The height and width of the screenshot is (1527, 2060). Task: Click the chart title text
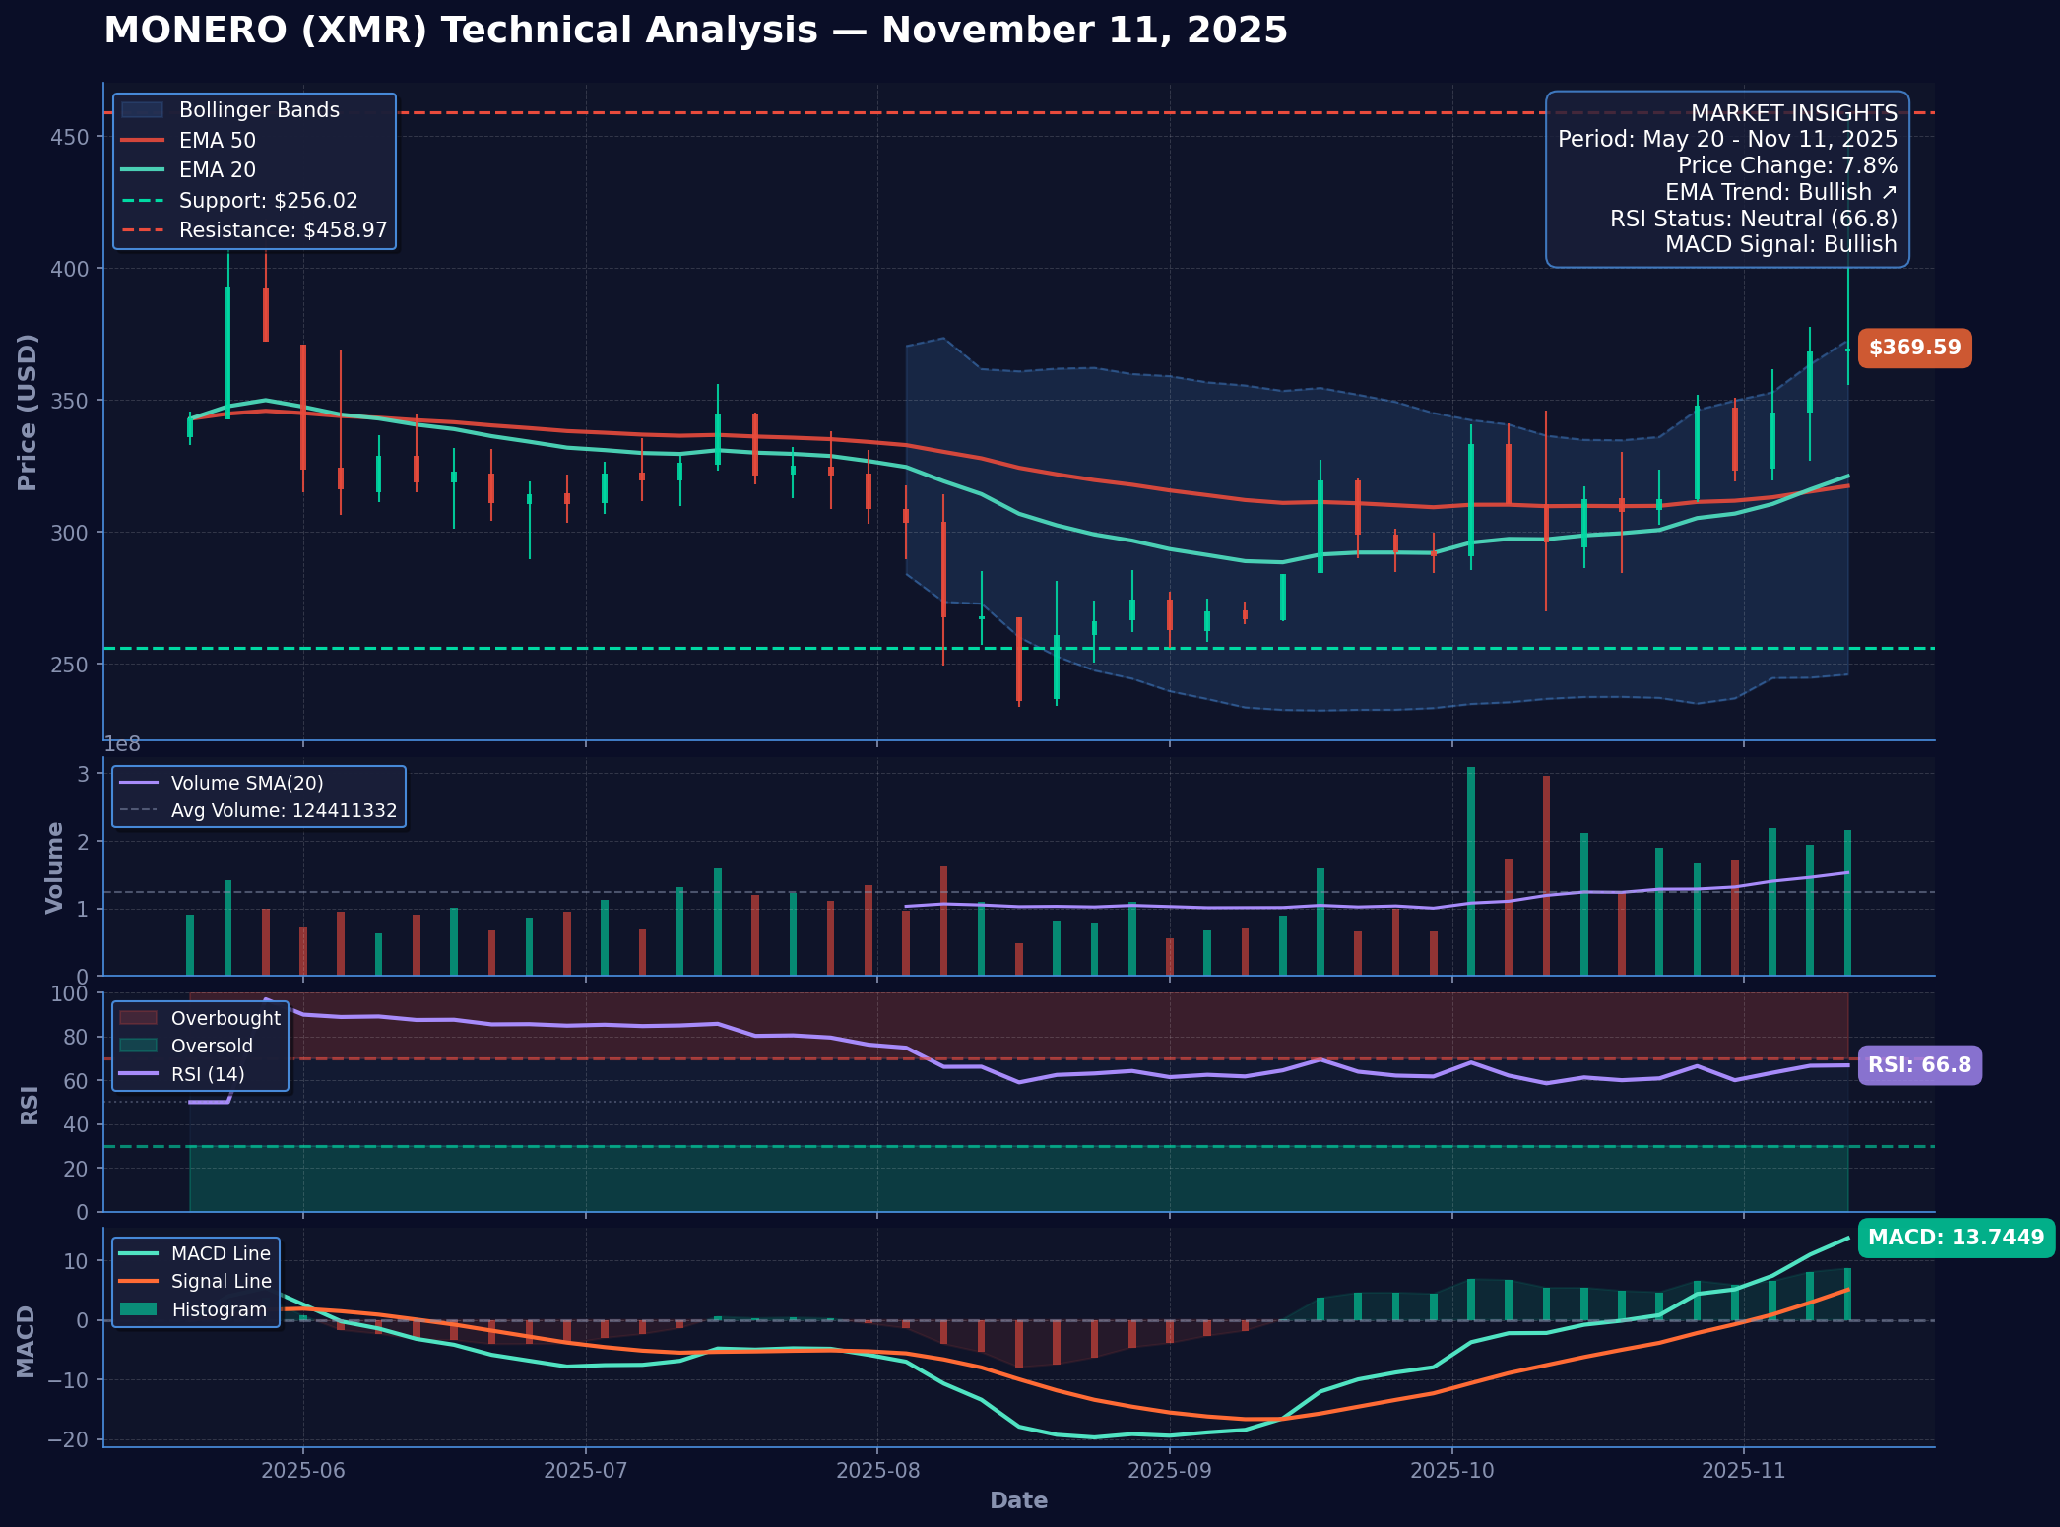tap(695, 31)
